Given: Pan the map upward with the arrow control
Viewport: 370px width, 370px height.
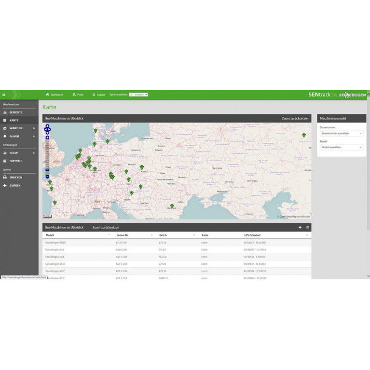Looking at the screenshot, I should click(x=47, y=126).
